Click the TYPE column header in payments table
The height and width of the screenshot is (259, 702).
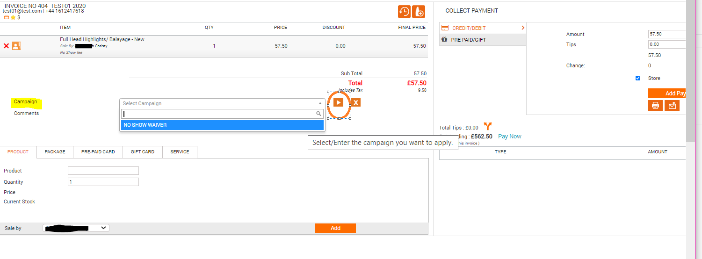point(500,152)
